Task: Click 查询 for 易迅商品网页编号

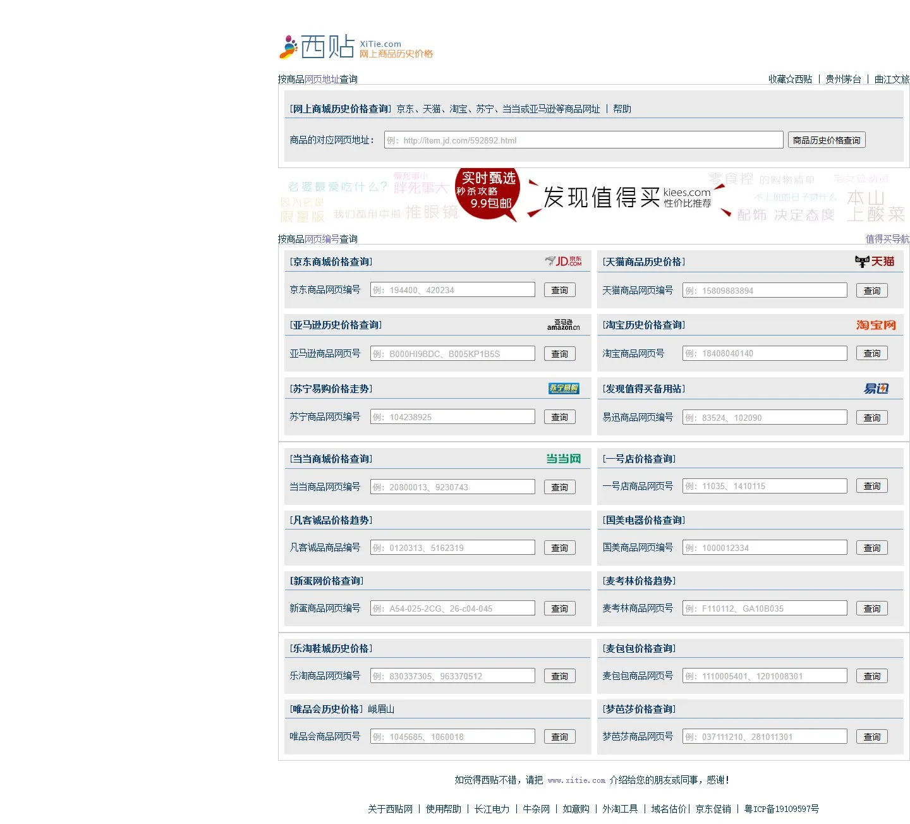Action: point(872,418)
